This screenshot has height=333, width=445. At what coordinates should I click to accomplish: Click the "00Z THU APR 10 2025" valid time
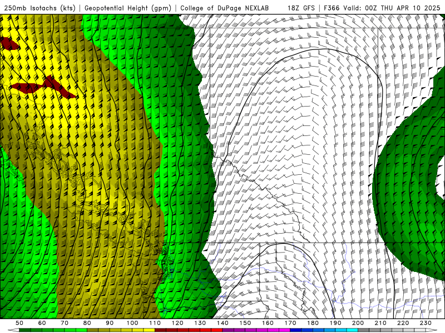point(403,8)
